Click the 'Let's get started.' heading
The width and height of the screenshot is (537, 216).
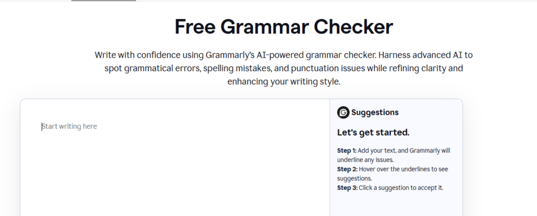(x=373, y=132)
